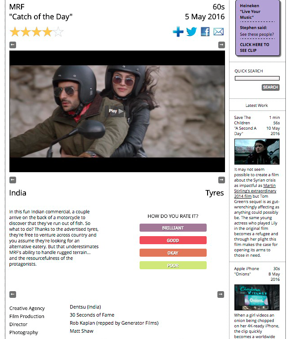Screen dimensions: 293x339
Task: Rate the ad as OKAY
Action: pos(173,253)
